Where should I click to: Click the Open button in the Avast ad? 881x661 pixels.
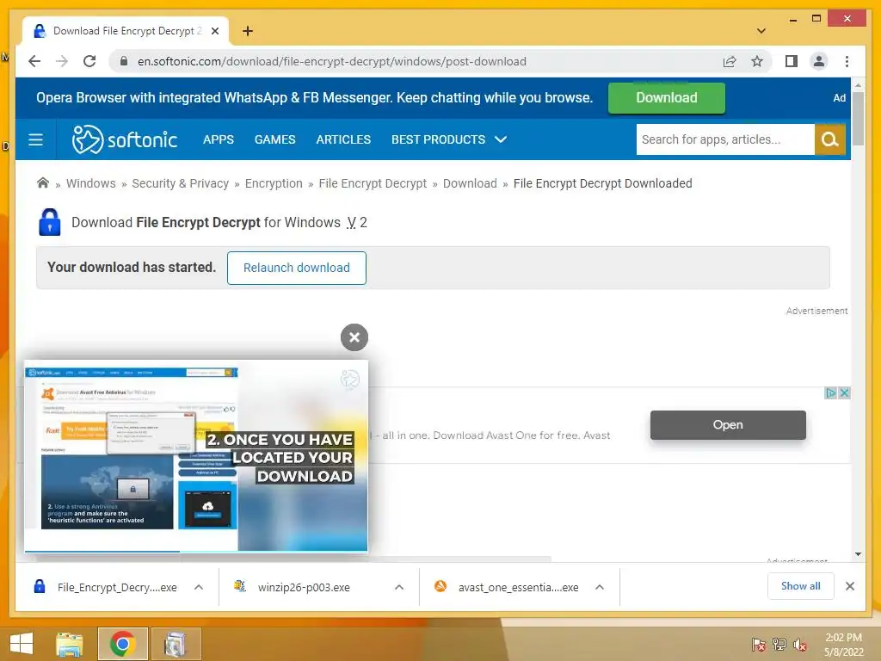(x=728, y=425)
